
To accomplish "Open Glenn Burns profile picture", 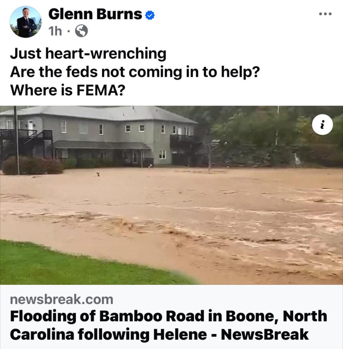I will coord(26,22).
